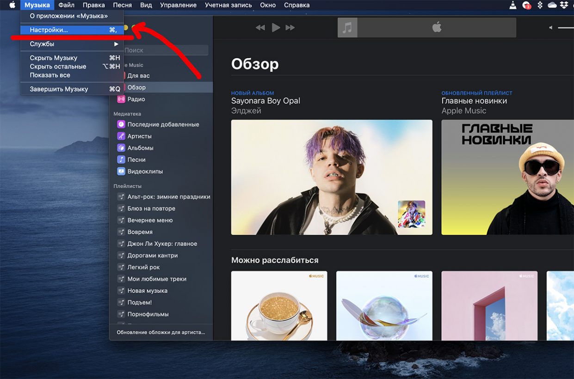Image resolution: width=574 pixels, height=379 pixels.
Task: Click the volume slider in the toolbar
Action: point(565,28)
